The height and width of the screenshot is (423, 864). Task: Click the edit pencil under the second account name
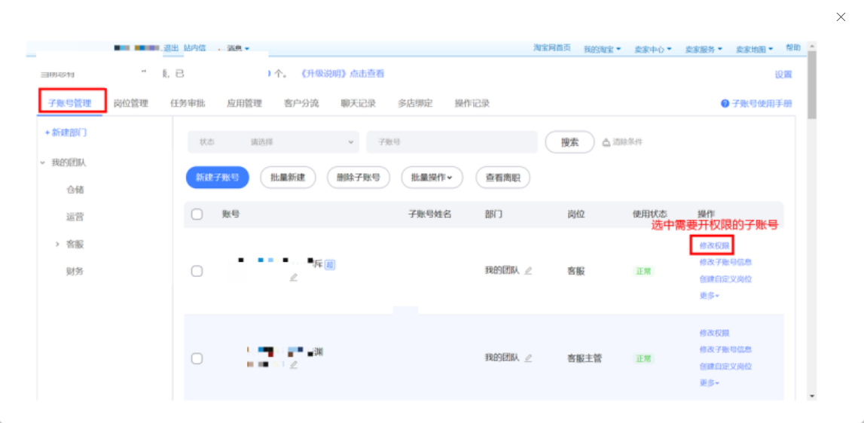tap(294, 364)
